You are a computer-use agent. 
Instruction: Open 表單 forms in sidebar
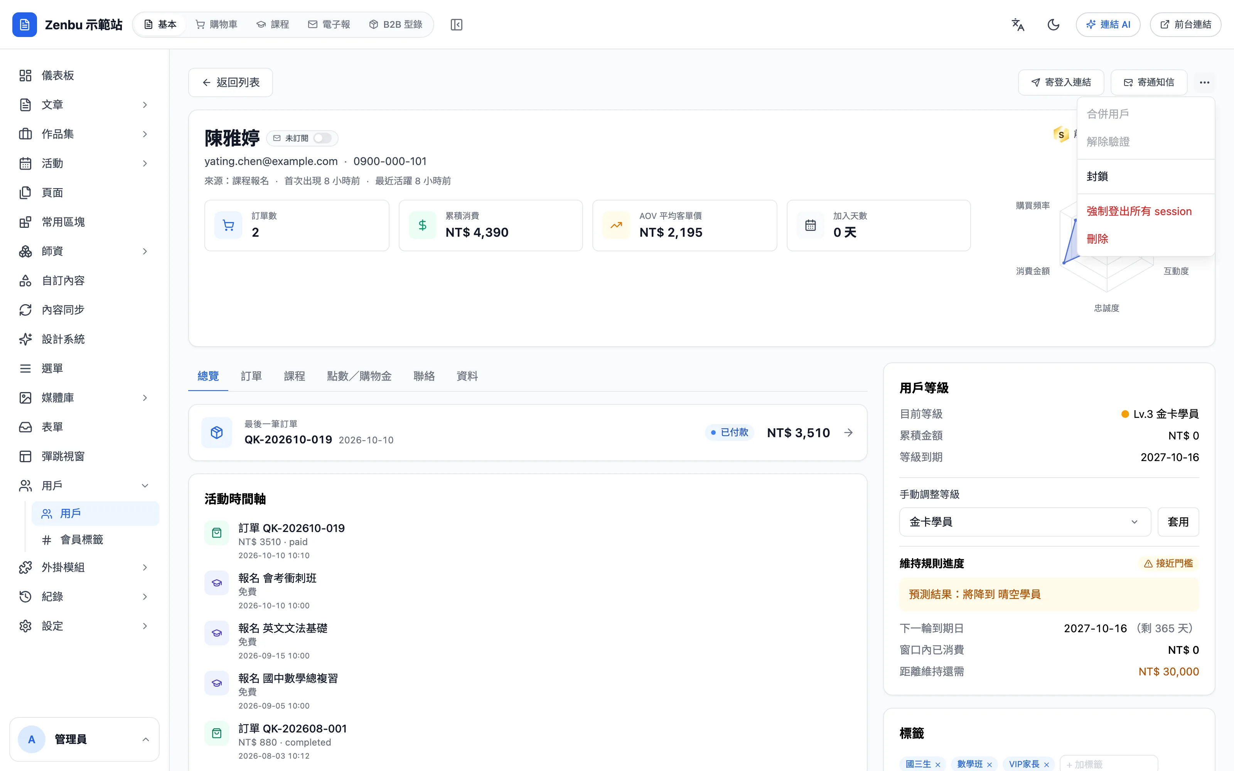pyautogui.click(x=84, y=427)
